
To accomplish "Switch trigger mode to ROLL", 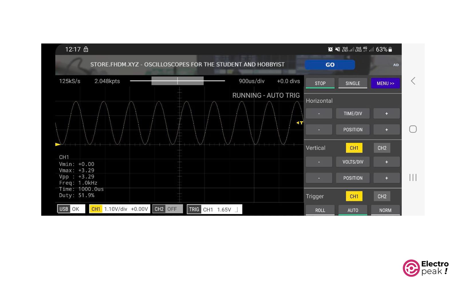I will pos(320,210).
